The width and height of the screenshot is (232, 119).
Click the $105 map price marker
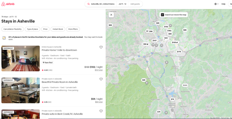(x=175, y=42)
